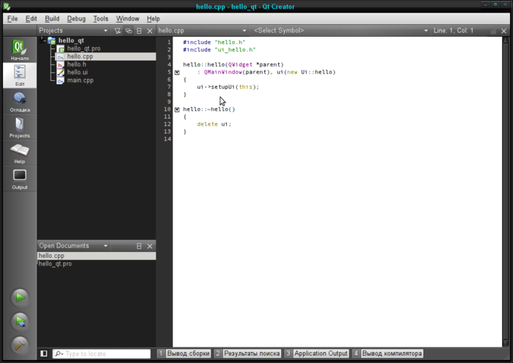
Task: Close the Open Documents panel
Action: coord(150,246)
